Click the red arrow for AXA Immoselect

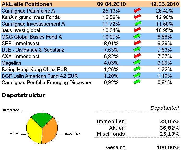coord(137,56)
